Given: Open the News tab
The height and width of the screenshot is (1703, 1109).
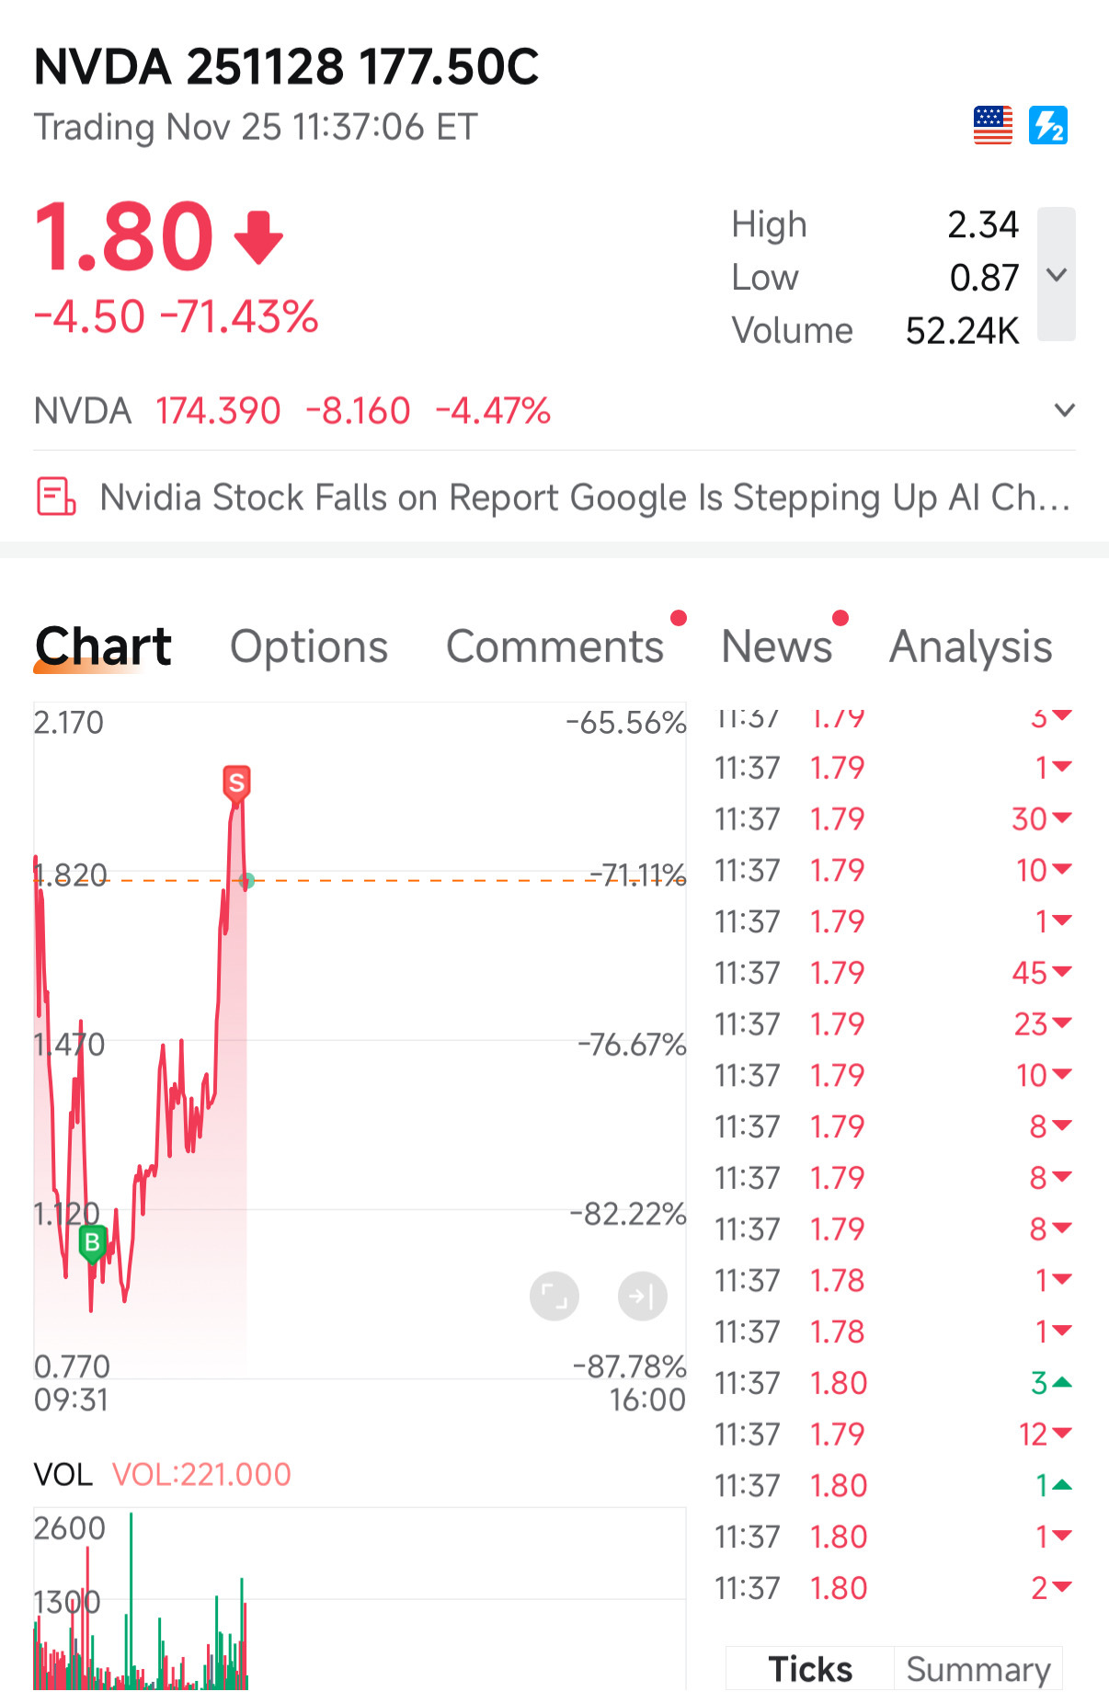Looking at the screenshot, I should coord(777,646).
